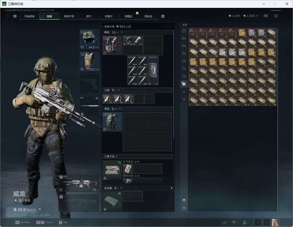Click the auto-sort icon below warehouse
The image size is (293, 227).
click(184, 208)
